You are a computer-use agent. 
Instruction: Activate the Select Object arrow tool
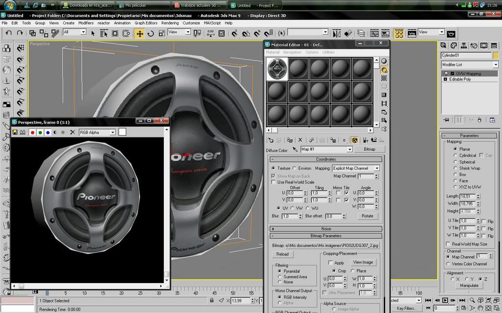93,33
